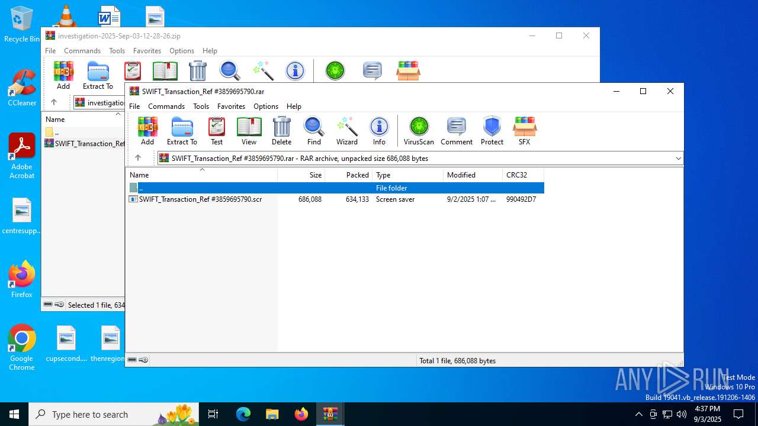Click Delete trash icon in investigation zip window
Screen dimensions: 758x426
198,71
